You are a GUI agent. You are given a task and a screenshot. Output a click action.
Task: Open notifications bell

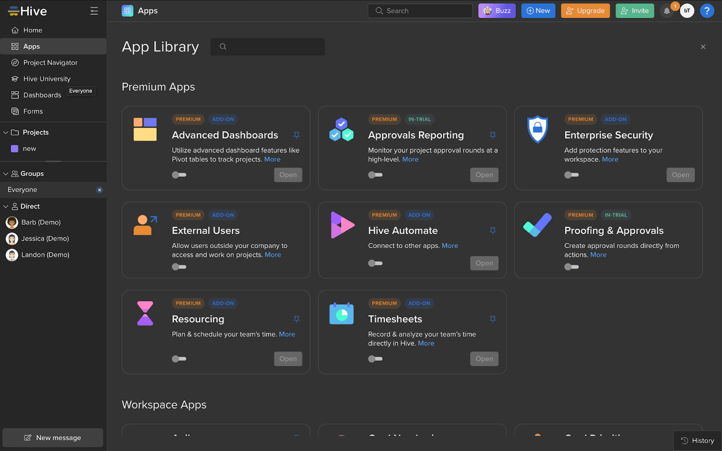[667, 11]
